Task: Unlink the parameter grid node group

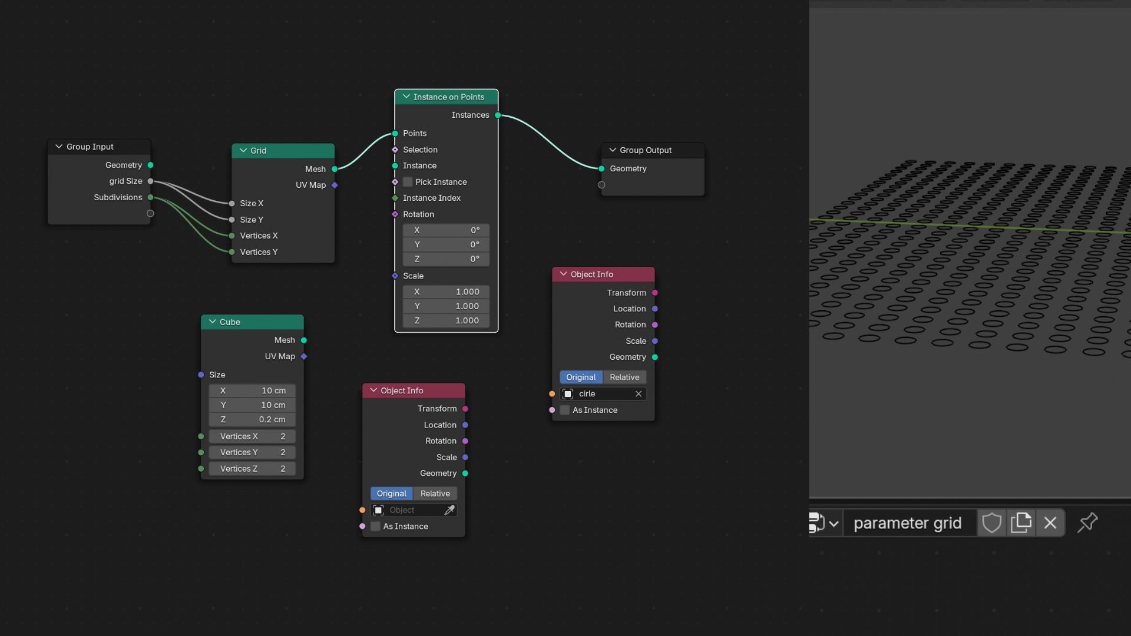Action: pyautogui.click(x=1050, y=523)
